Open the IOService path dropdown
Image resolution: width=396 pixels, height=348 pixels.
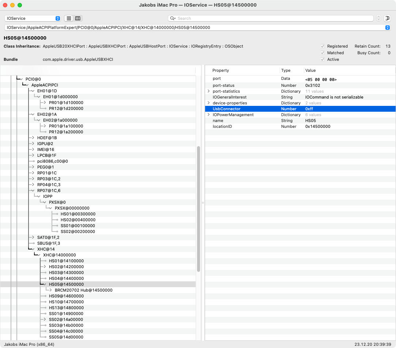point(387,27)
